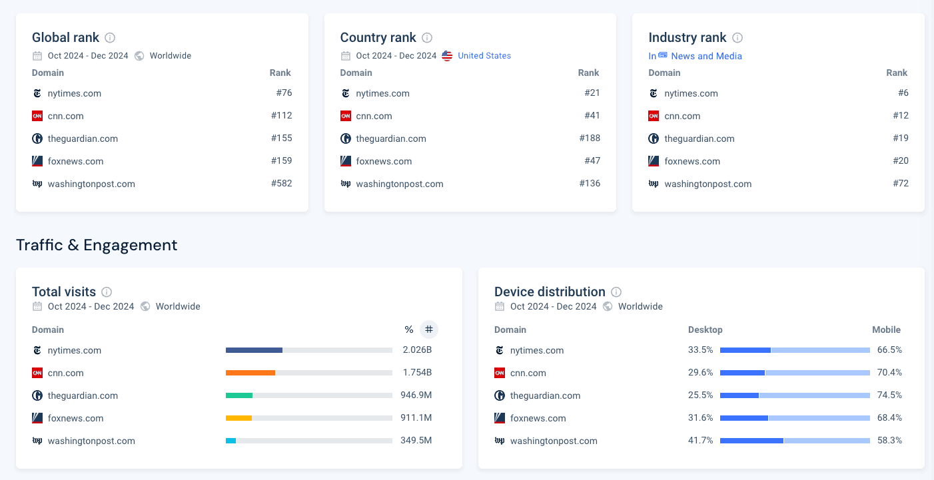
Task: Click the #582 global rank value
Action: tap(281, 183)
